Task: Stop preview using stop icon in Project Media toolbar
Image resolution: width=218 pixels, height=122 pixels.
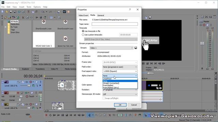Action: [x=41, y=18]
